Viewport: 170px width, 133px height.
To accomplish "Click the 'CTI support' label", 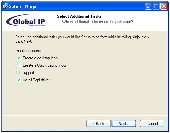I will pos(25,73).
